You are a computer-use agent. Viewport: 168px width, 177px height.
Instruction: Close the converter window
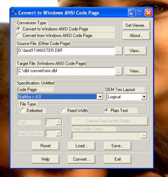coord(148,13)
